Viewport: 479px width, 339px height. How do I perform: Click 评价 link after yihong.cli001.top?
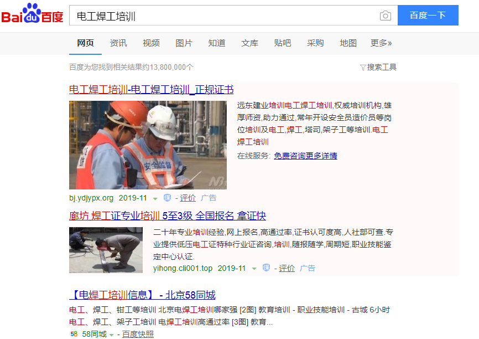(x=287, y=268)
